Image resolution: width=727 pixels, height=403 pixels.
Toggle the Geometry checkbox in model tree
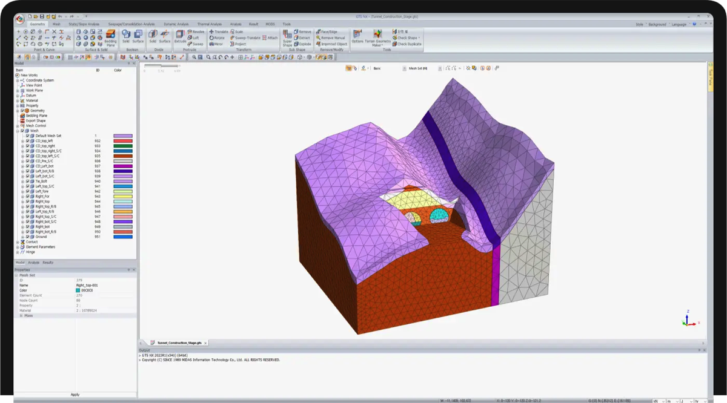[x=22, y=111]
